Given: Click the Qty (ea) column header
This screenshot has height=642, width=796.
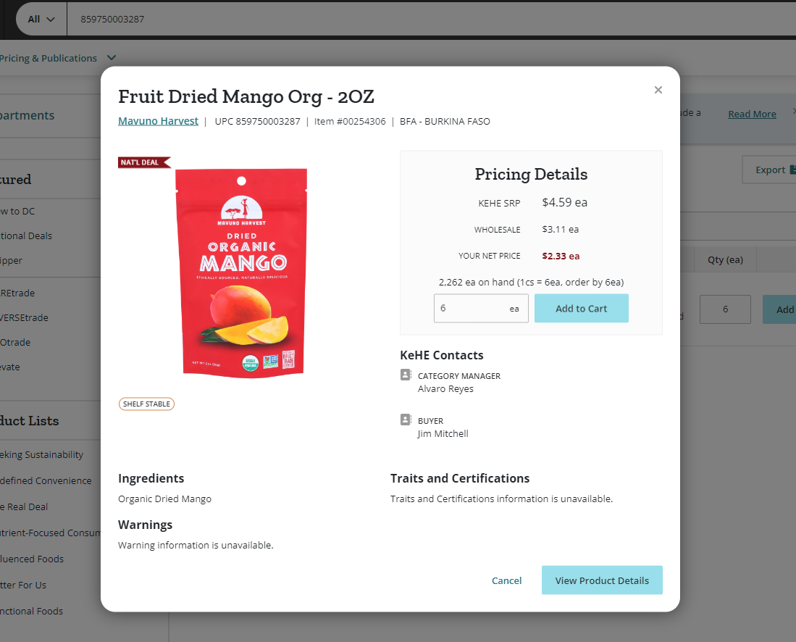Looking at the screenshot, I should pos(725,260).
